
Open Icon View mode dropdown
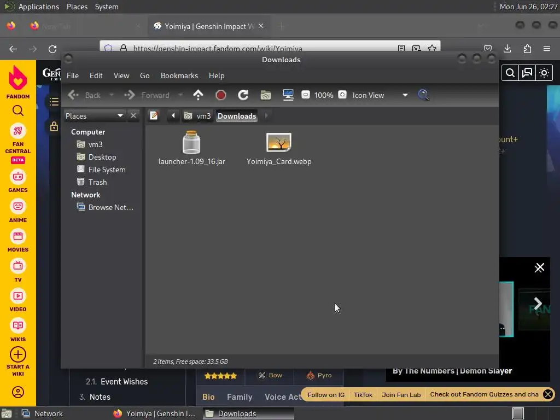(380, 95)
